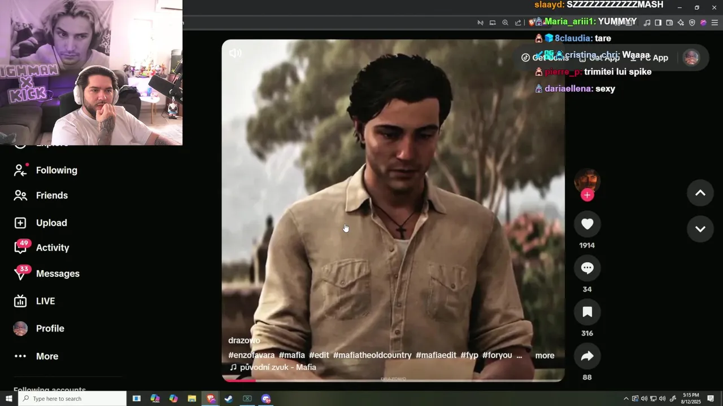Open the Xbox Game Bar taskbar icon
Image resolution: width=723 pixels, height=406 pixels.
[x=247, y=399]
